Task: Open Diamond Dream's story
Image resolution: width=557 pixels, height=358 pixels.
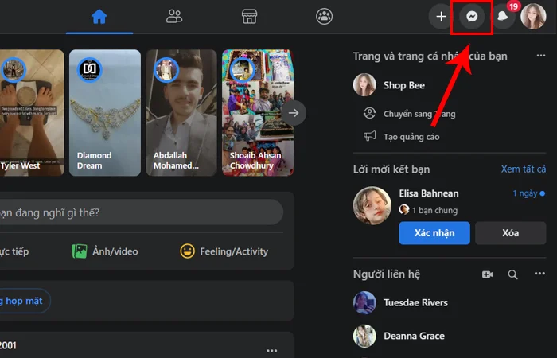Action: point(105,113)
